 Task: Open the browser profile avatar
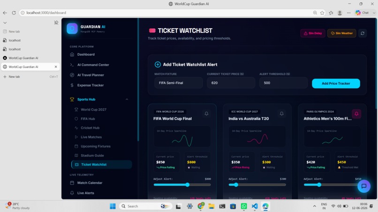tap(340, 13)
